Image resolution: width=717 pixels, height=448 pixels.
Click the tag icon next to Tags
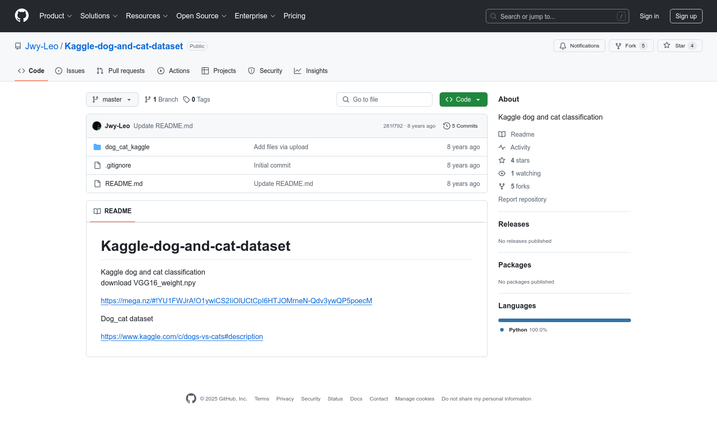click(186, 99)
